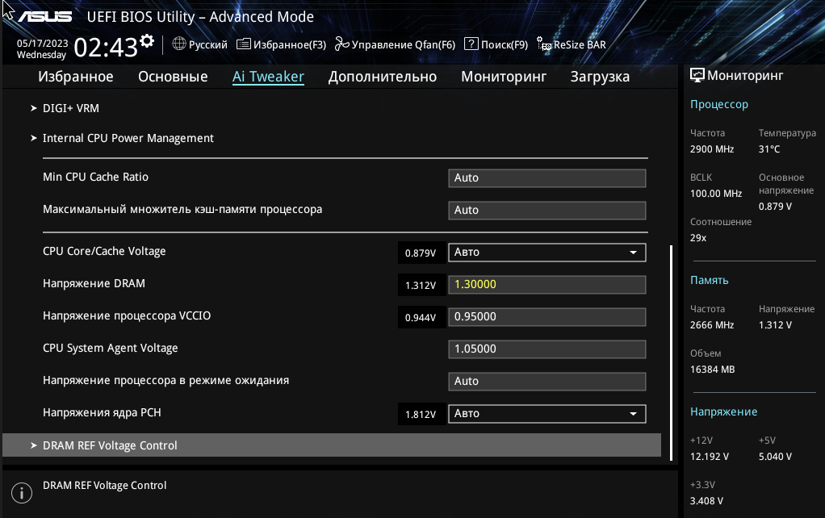Click the 29x ratio value
Screen dimensions: 825x518
(x=698, y=238)
